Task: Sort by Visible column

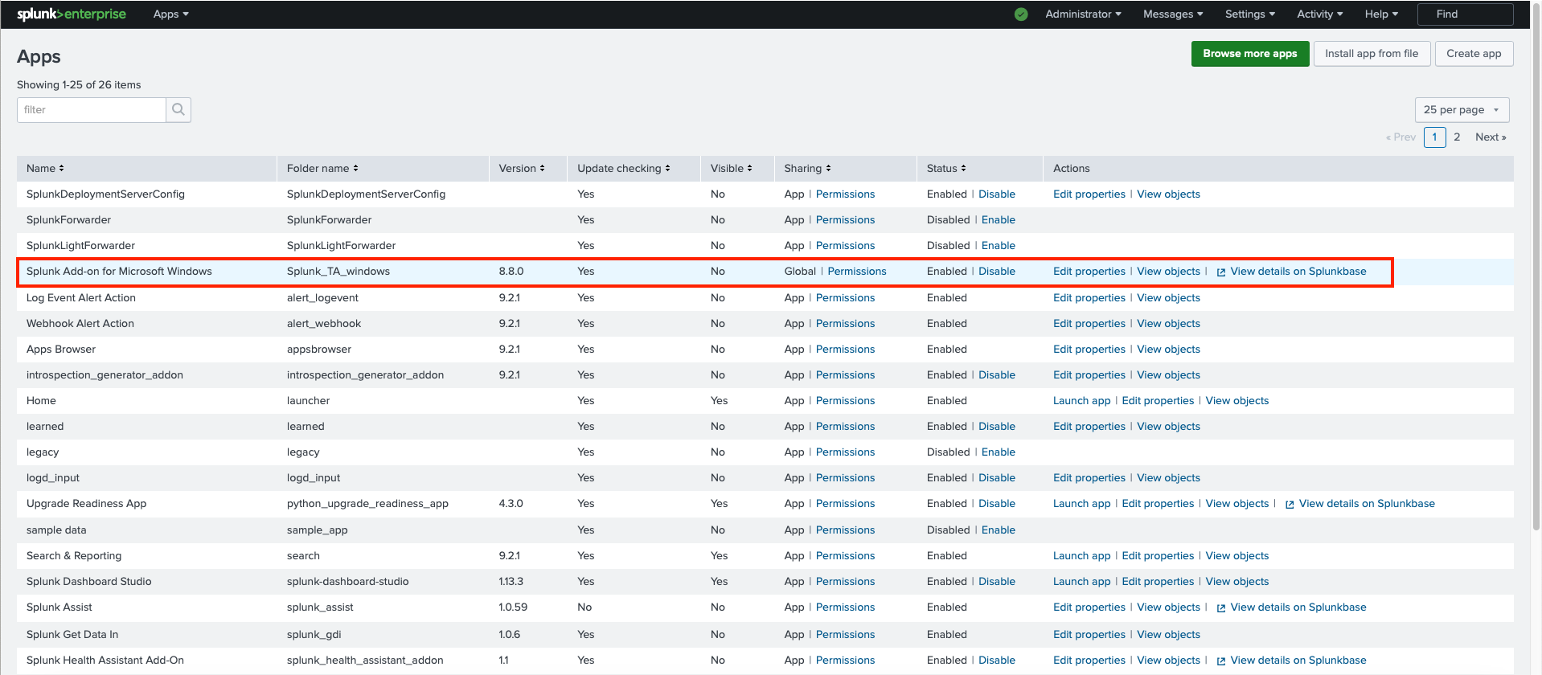Action: click(732, 168)
